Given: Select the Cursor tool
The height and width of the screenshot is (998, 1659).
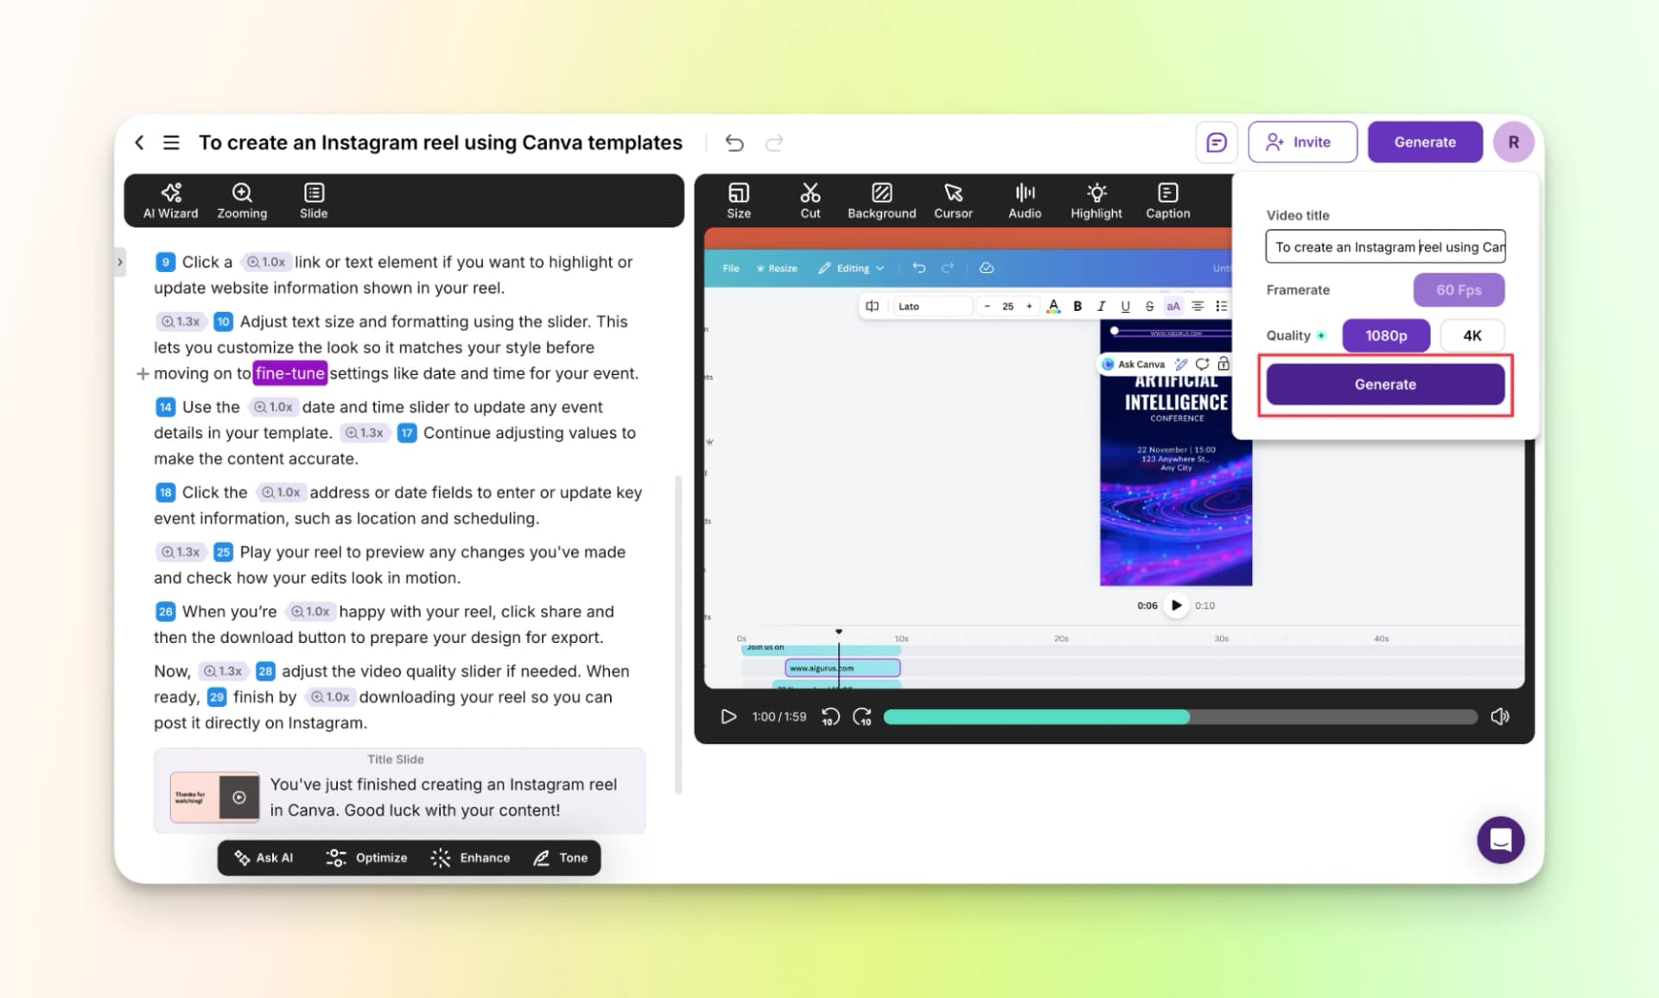Looking at the screenshot, I should (952, 200).
